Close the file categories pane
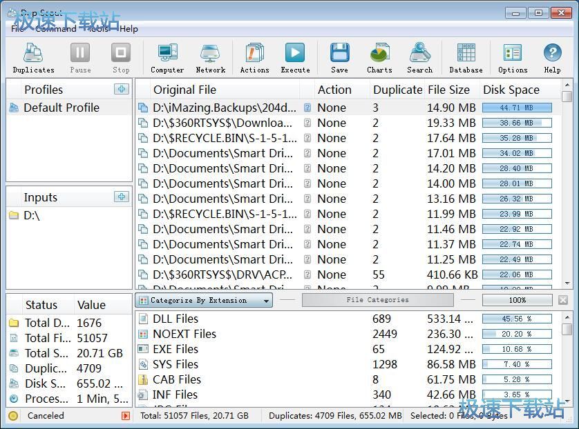 pos(563,300)
